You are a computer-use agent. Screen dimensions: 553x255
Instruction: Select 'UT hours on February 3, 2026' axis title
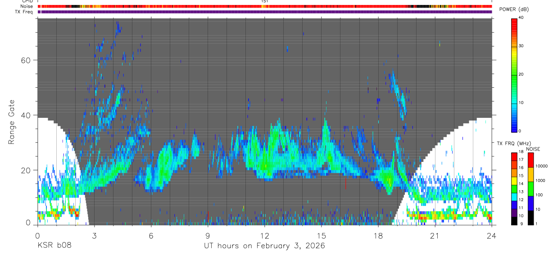(264, 246)
